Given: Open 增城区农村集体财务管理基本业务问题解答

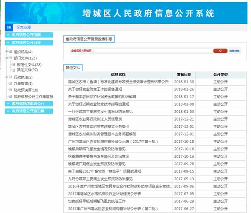Looking at the screenshot, I should tap(102, 134).
